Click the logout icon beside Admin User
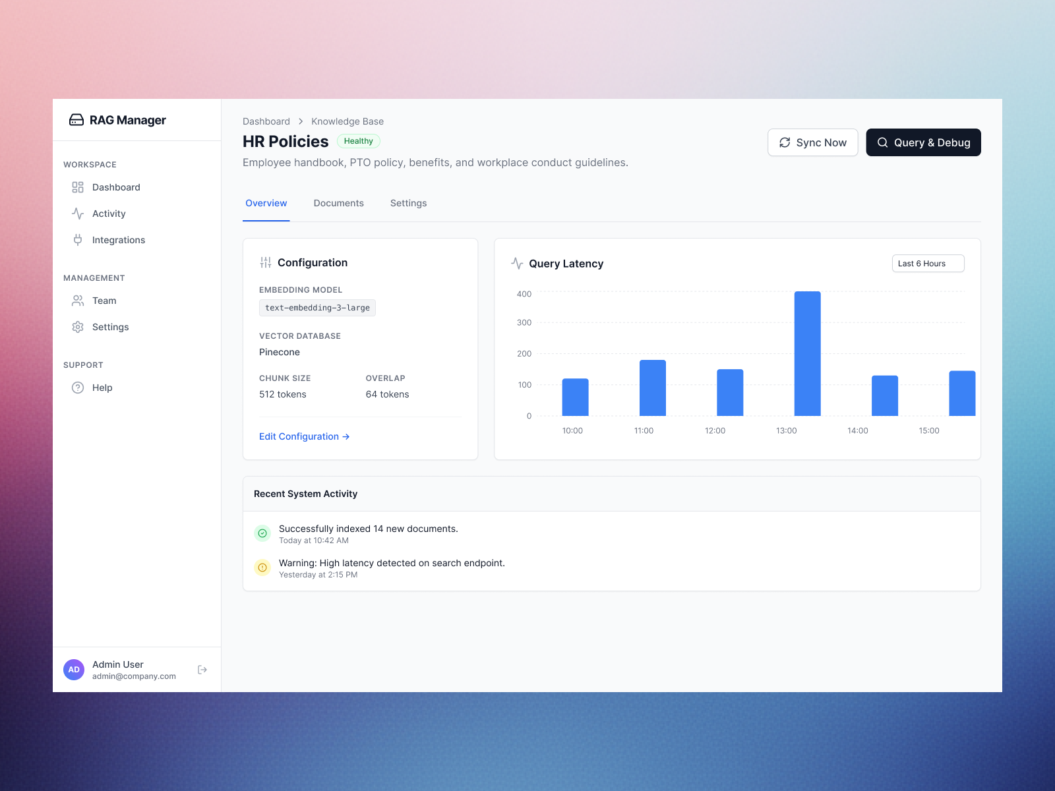This screenshot has width=1055, height=791. tap(202, 670)
